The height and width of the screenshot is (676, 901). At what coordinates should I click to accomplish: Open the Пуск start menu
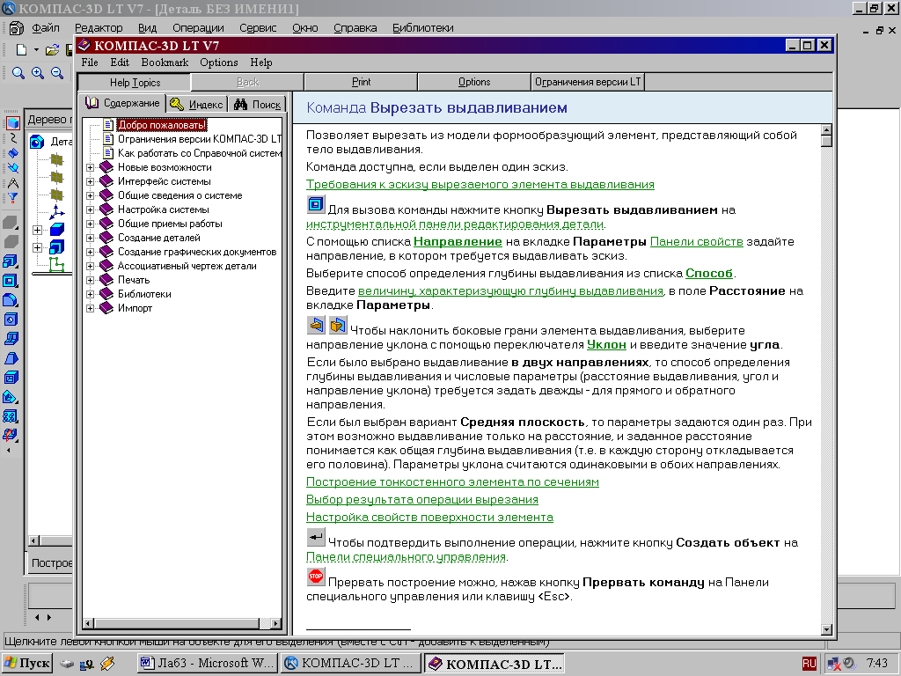[x=27, y=664]
